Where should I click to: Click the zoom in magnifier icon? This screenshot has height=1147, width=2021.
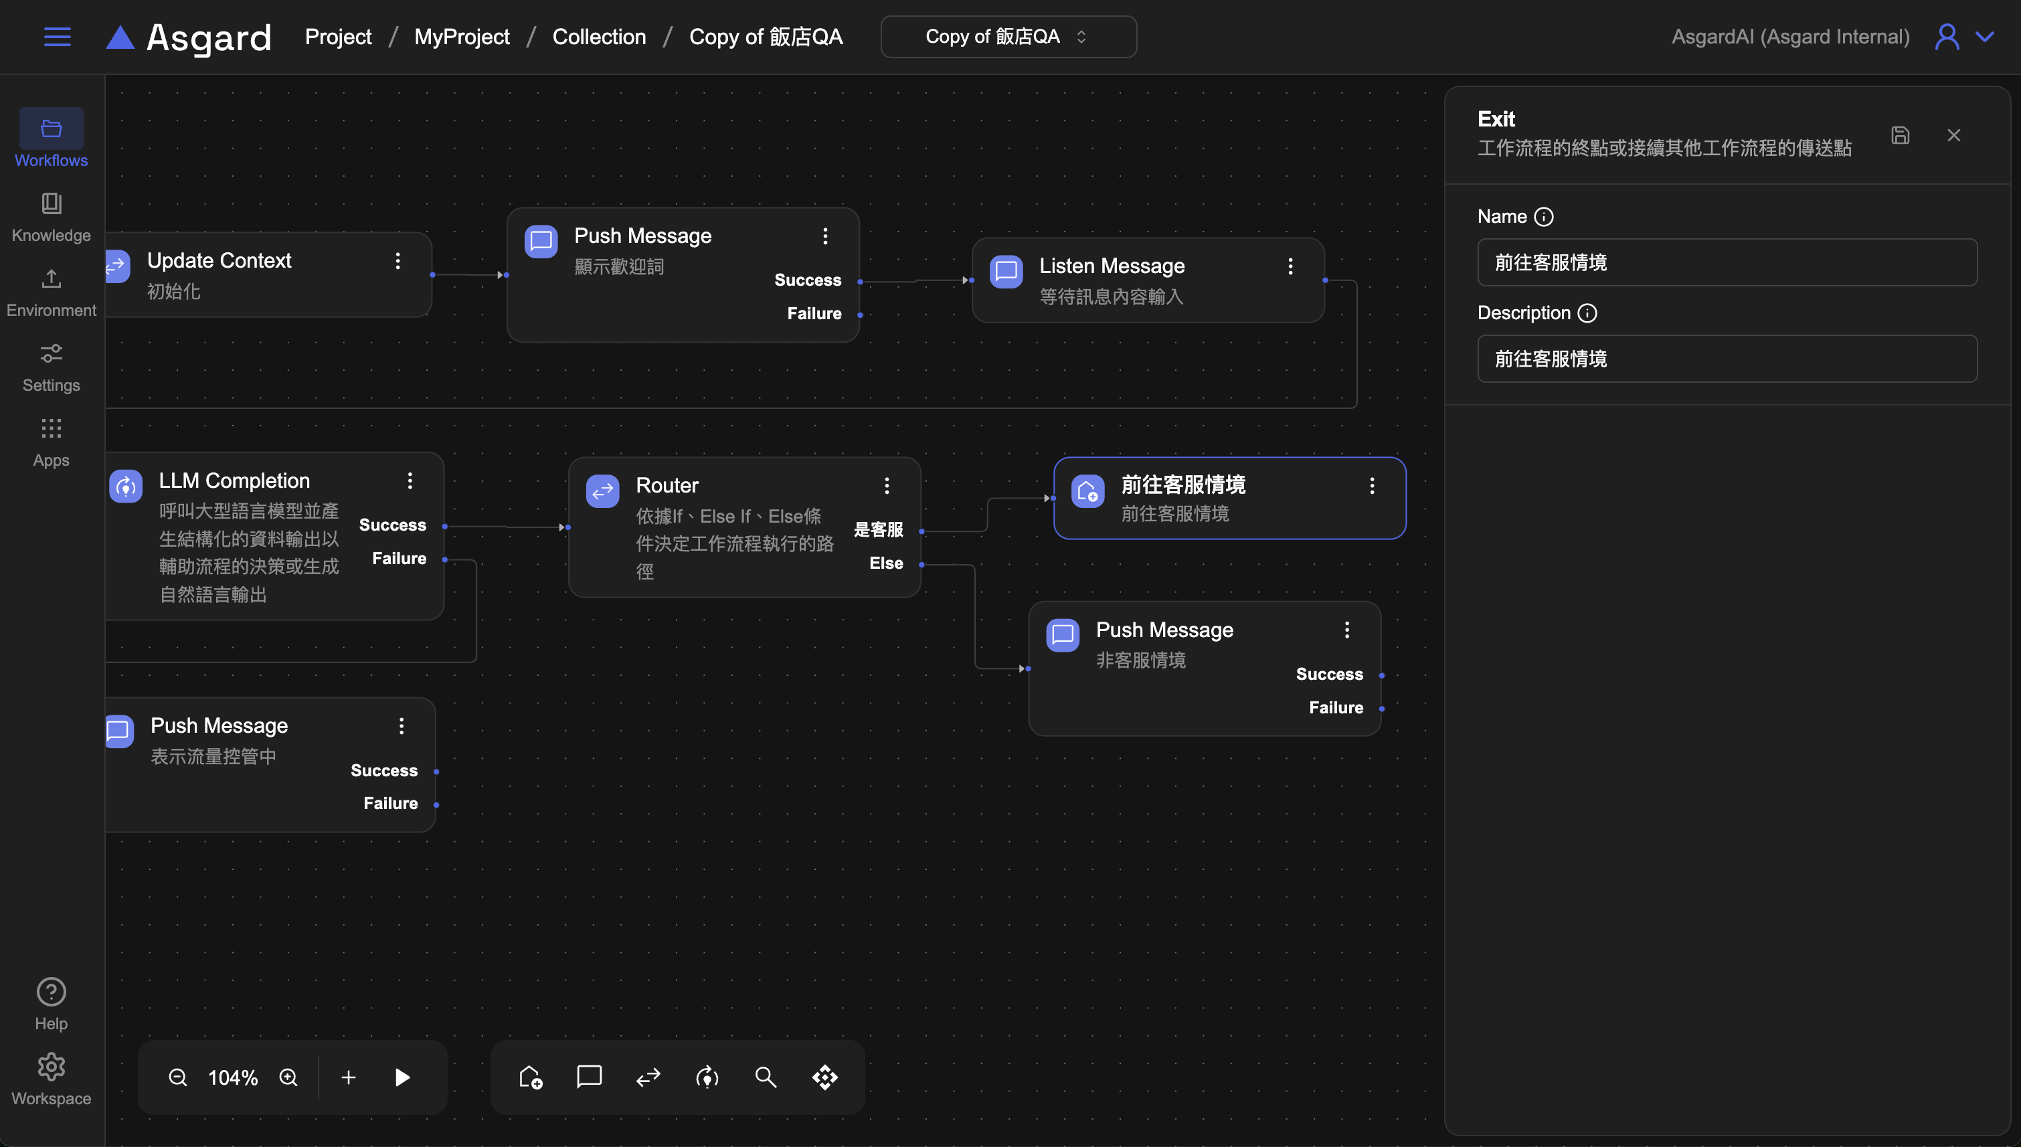(x=288, y=1077)
